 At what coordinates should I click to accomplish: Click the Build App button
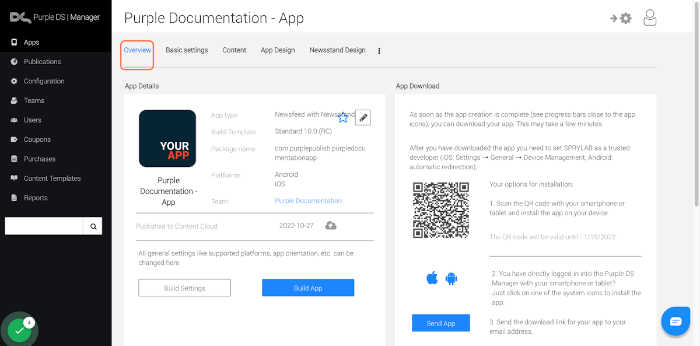(308, 288)
